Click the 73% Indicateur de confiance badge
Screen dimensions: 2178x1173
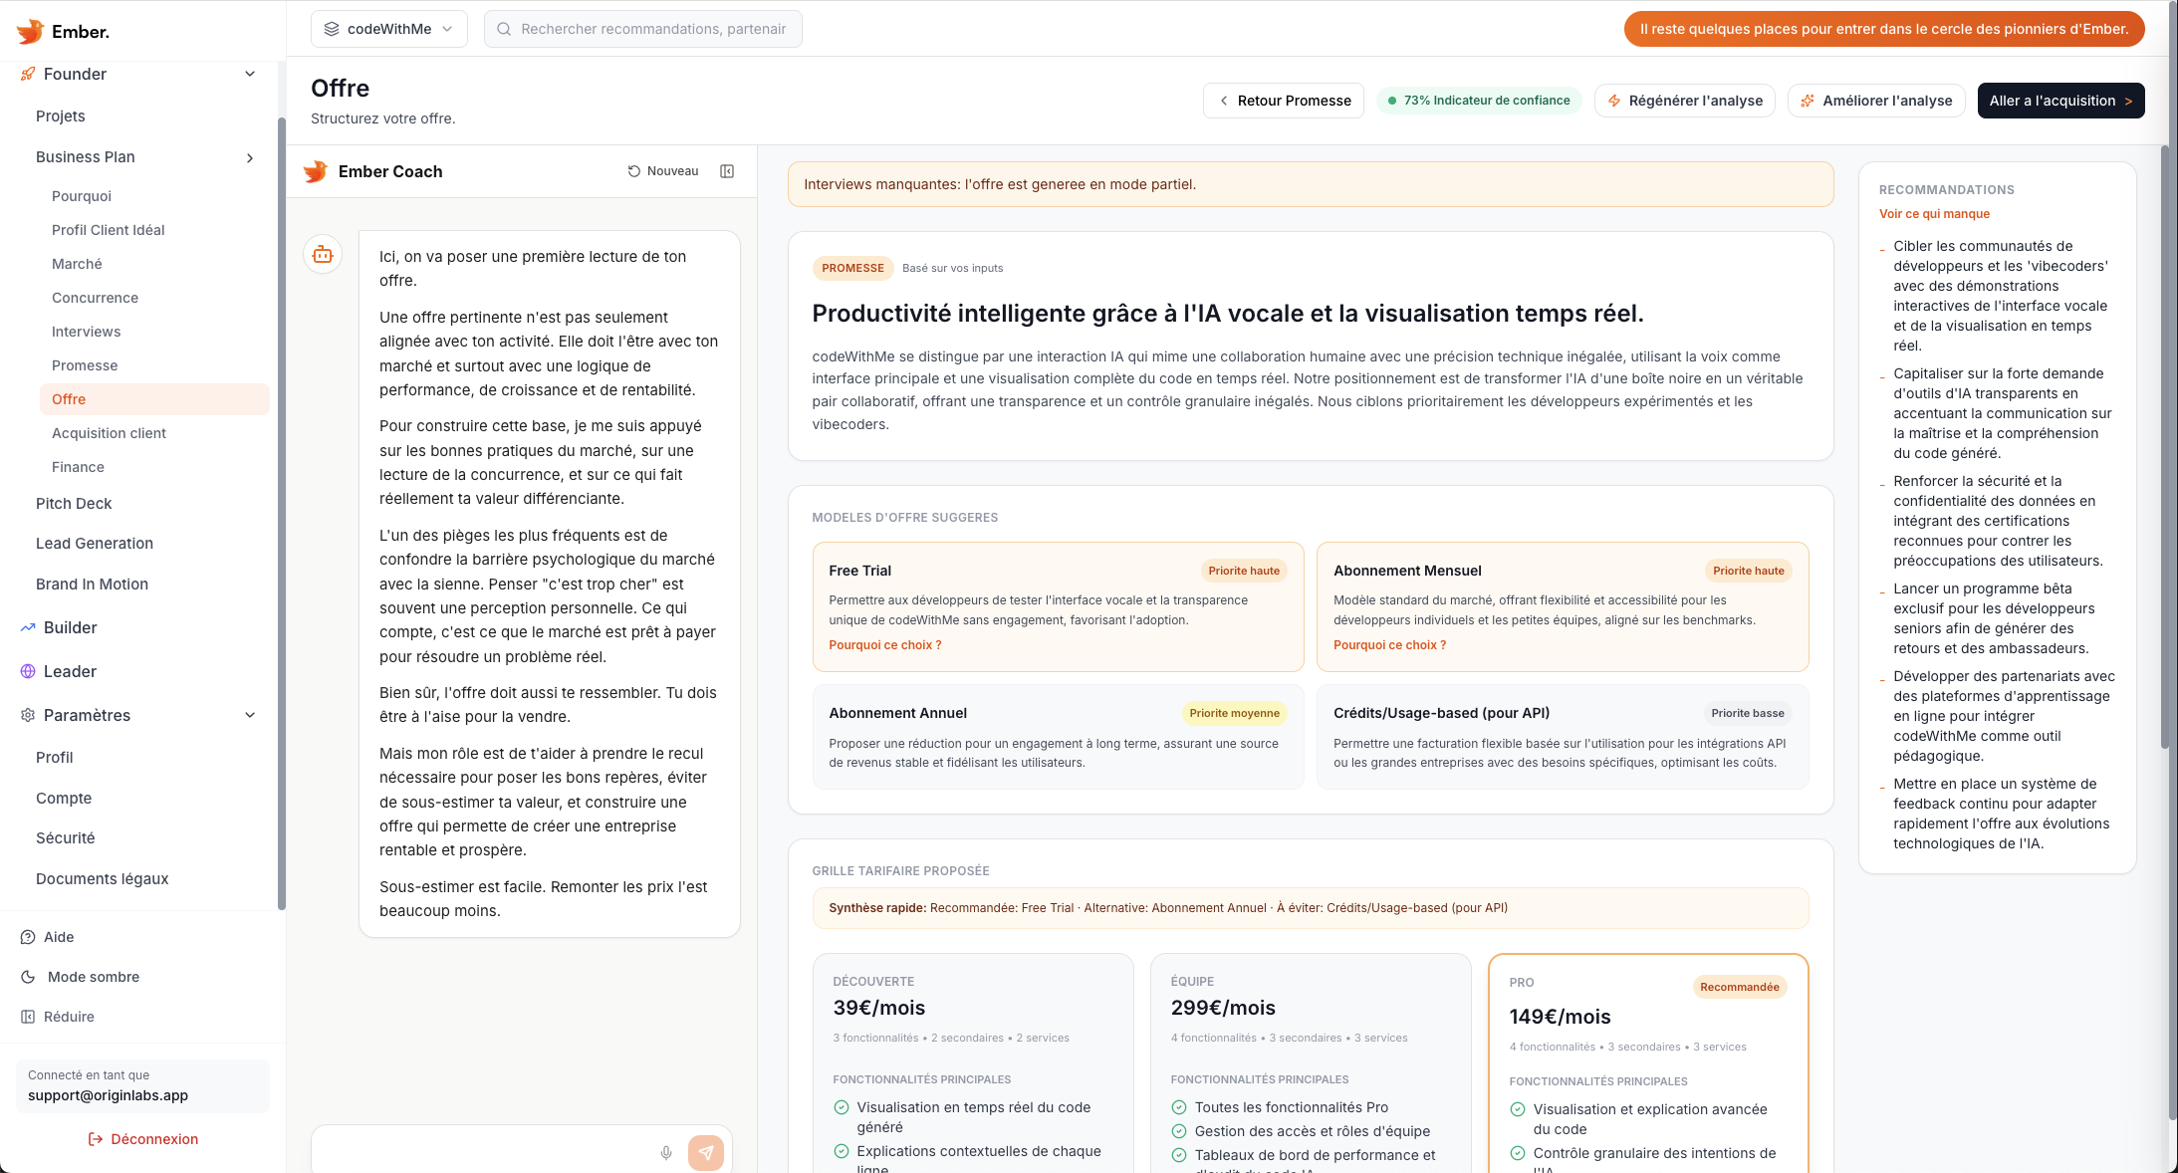(x=1479, y=100)
